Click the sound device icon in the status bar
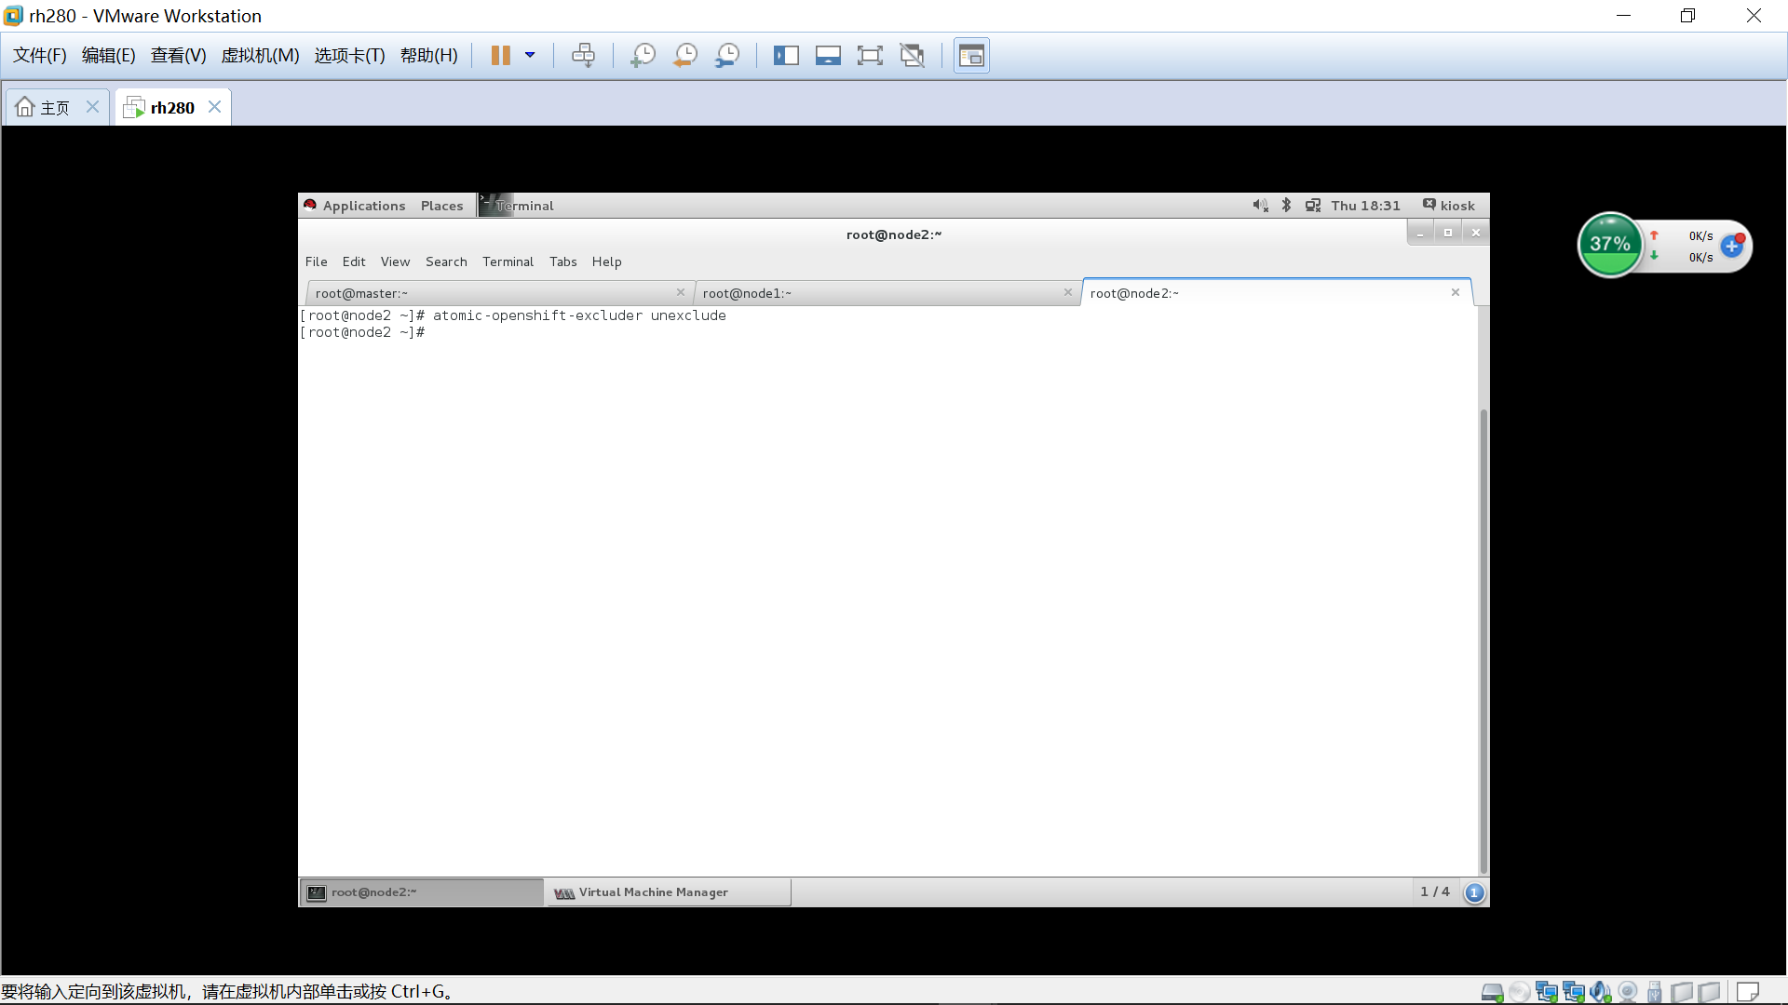The height and width of the screenshot is (1005, 1788). [x=1599, y=990]
